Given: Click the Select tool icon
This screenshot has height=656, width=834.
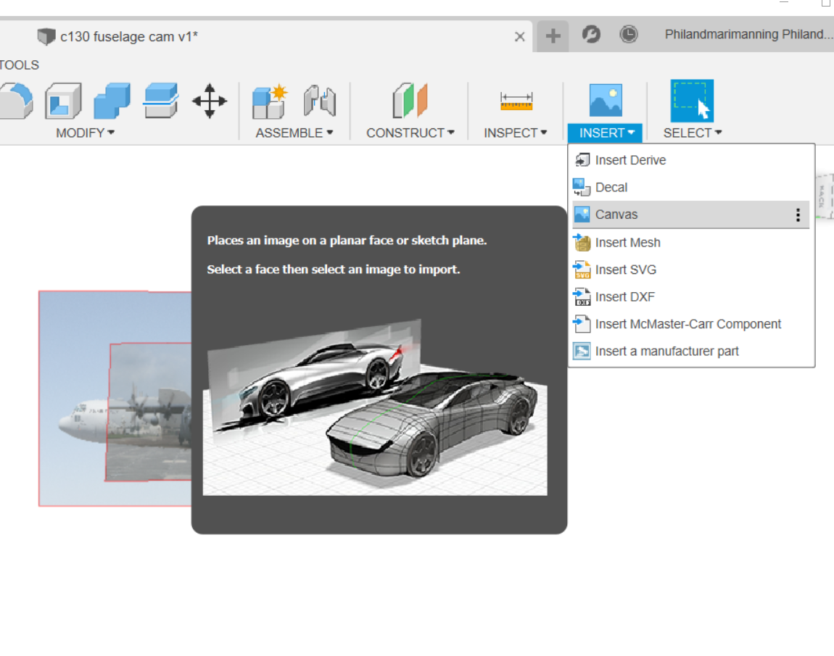Looking at the screenshot, I should pos(691,101).
